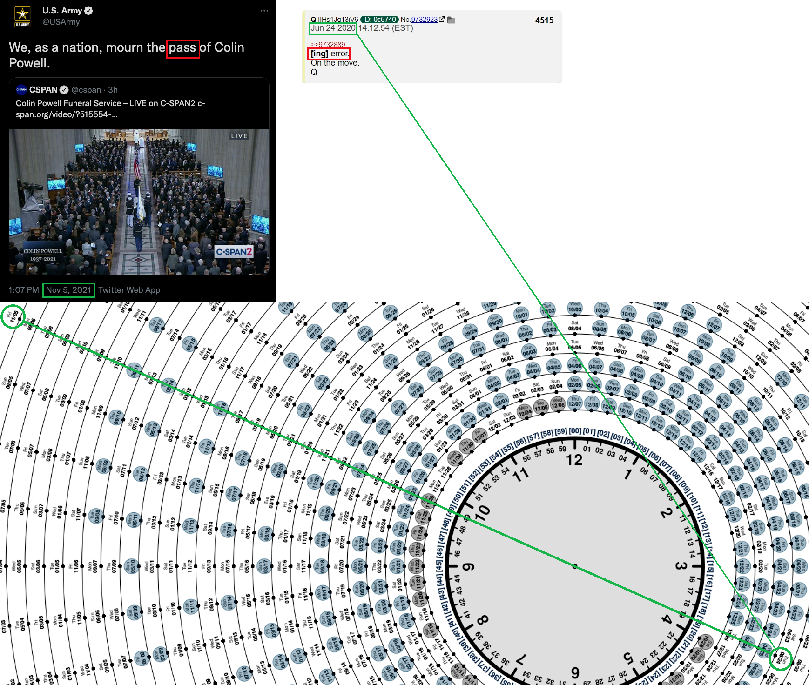Click the C-SPAN2 logo on the video
The height and width of the screenshot is (685, 809).
point(234,252)
